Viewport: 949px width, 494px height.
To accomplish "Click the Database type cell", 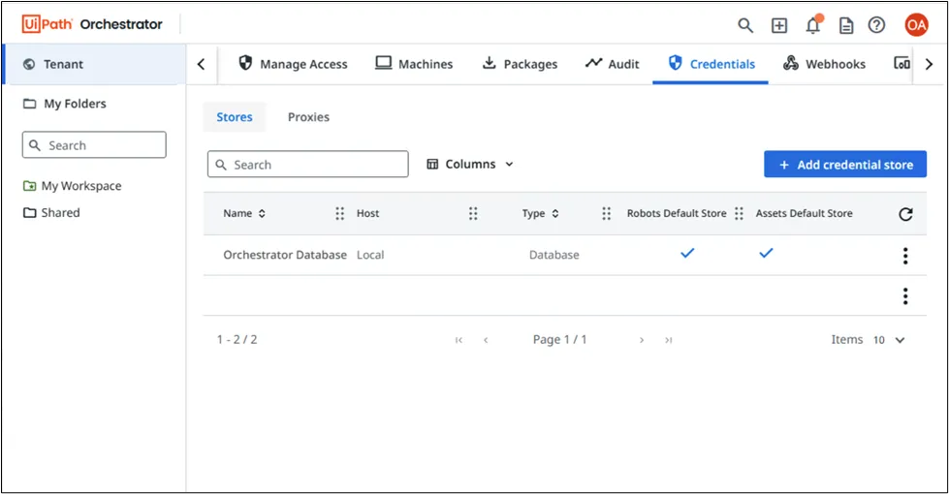I will [554, 255].
